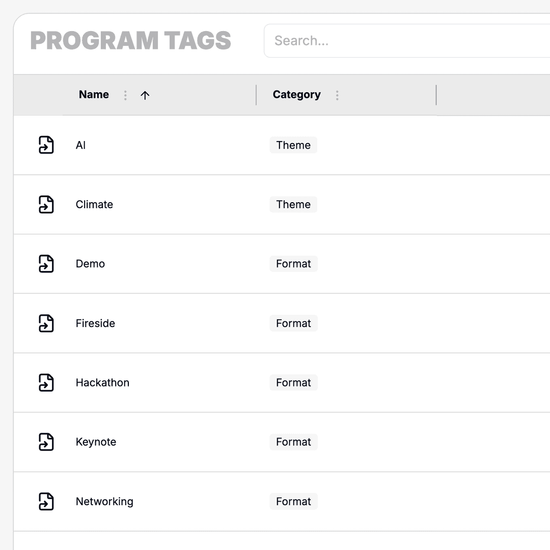Open the Climate row file icon
The image size is (550, 550).
pos(46,205)
